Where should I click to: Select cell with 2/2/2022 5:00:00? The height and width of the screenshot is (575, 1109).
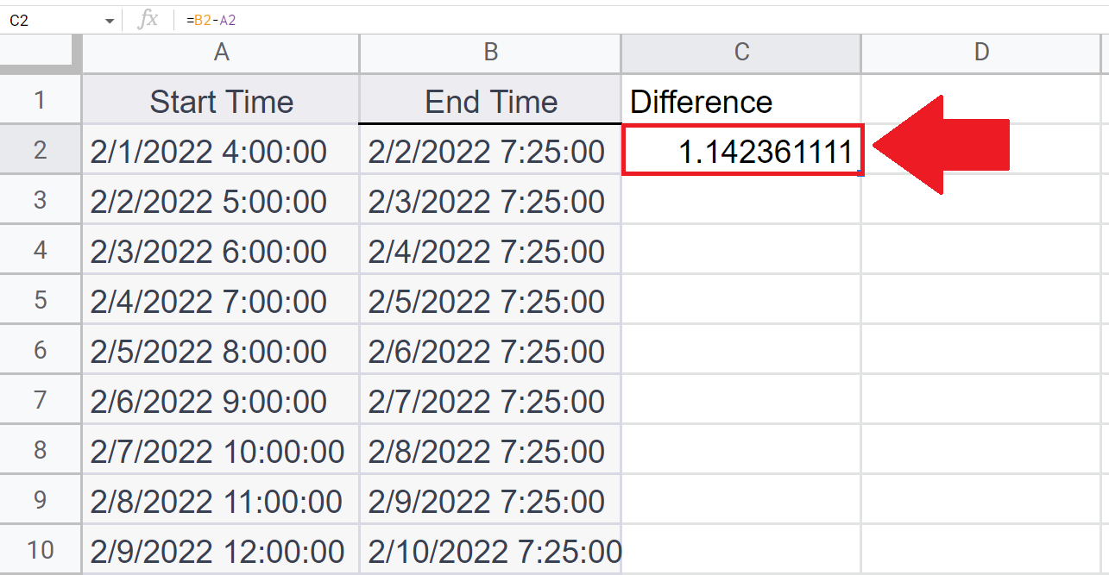[221, 200]
